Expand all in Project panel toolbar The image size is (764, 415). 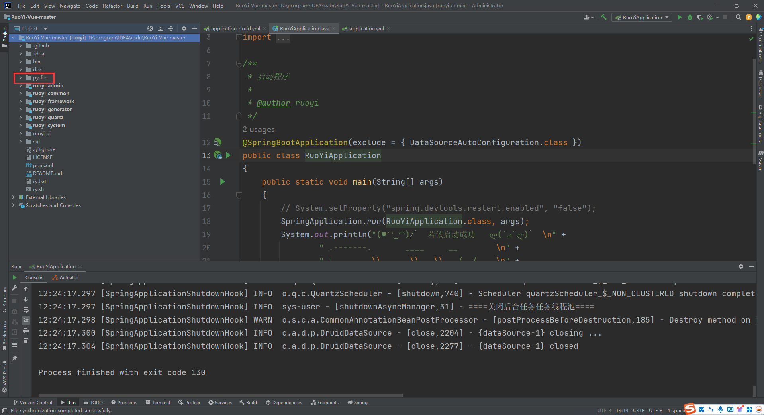[161, 28]
